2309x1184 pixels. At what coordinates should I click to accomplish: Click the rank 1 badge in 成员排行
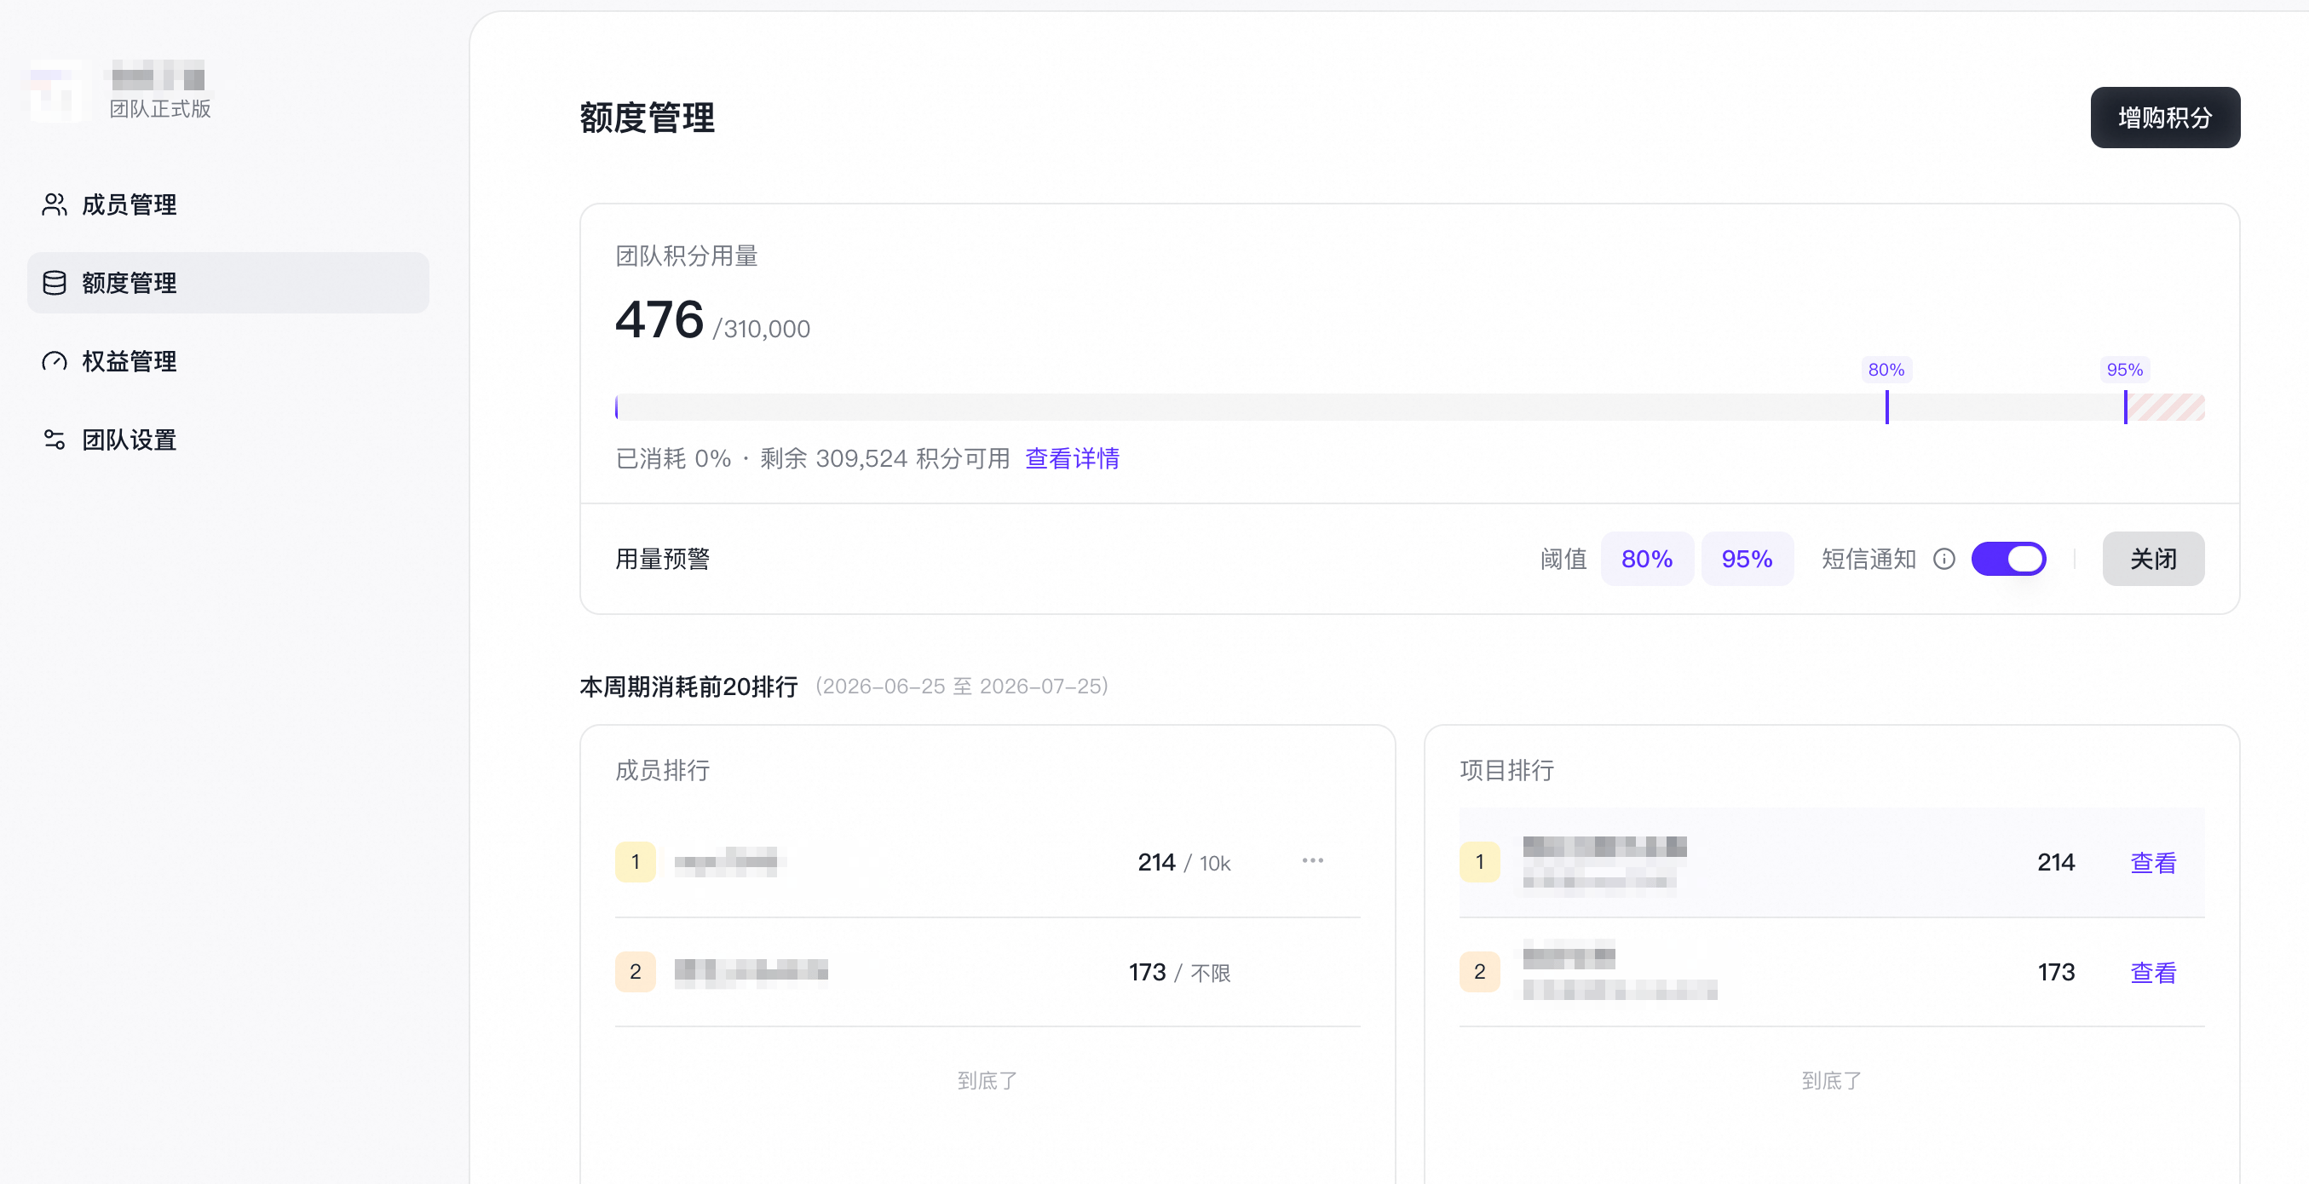point(635,862)
